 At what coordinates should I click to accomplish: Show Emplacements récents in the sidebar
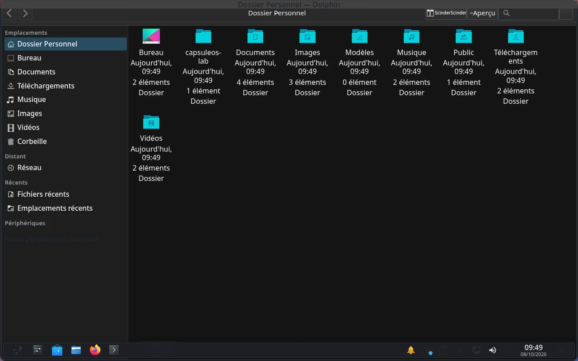click(66, 208)
